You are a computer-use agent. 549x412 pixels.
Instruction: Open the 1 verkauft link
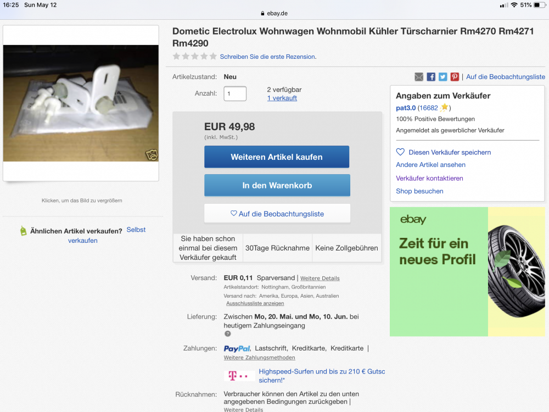tap(282, 98)
